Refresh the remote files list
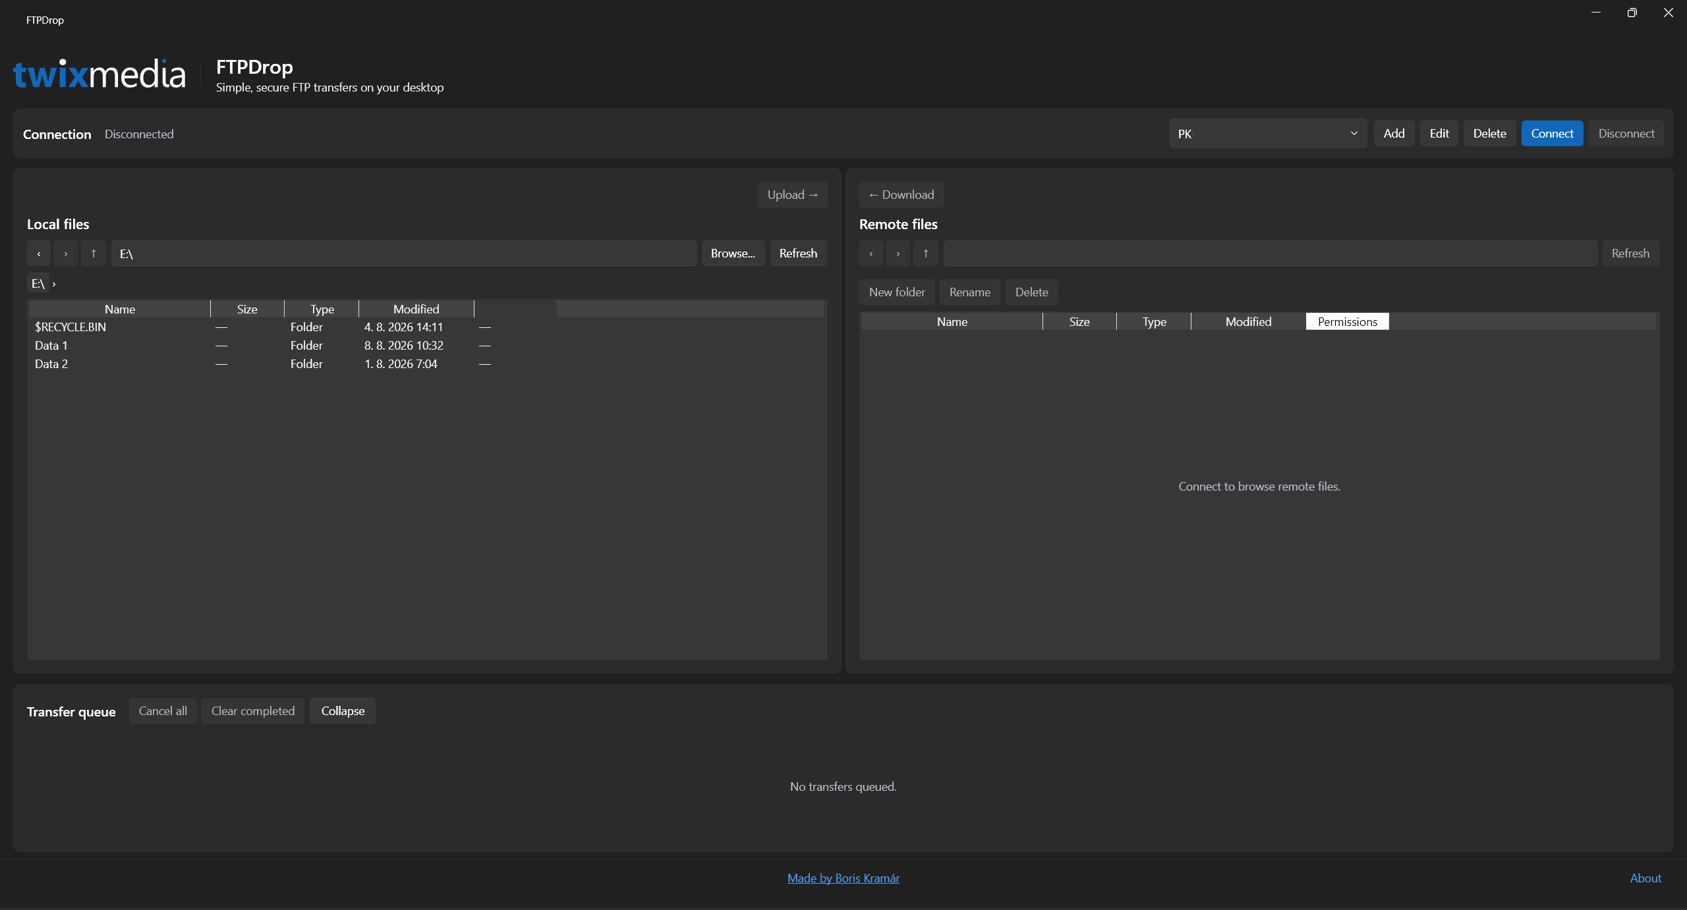 click(1630, 254)
